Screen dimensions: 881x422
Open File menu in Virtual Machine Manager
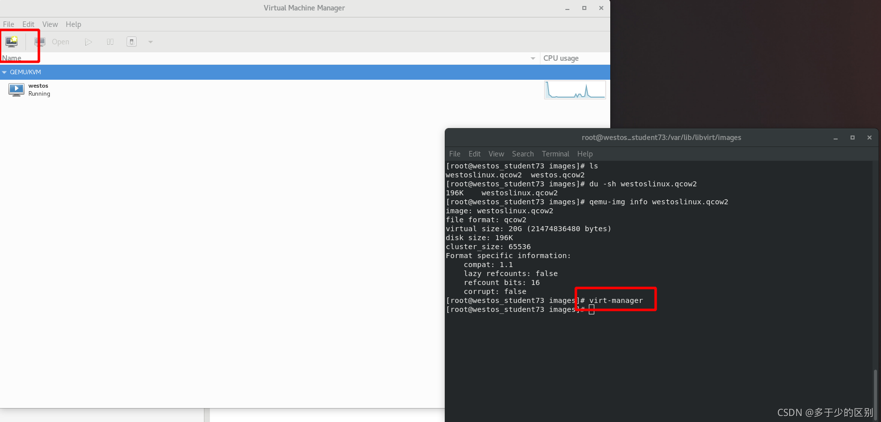pos(8,24)
